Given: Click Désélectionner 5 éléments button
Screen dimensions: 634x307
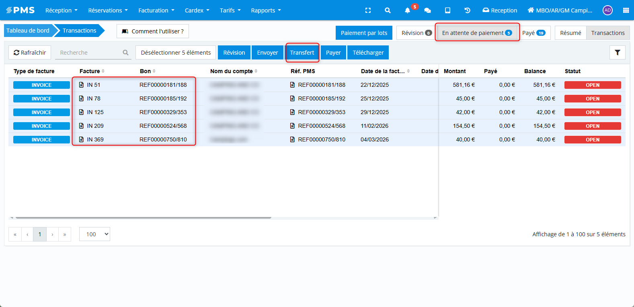Looking at the screenshot, I should point(176,53).
